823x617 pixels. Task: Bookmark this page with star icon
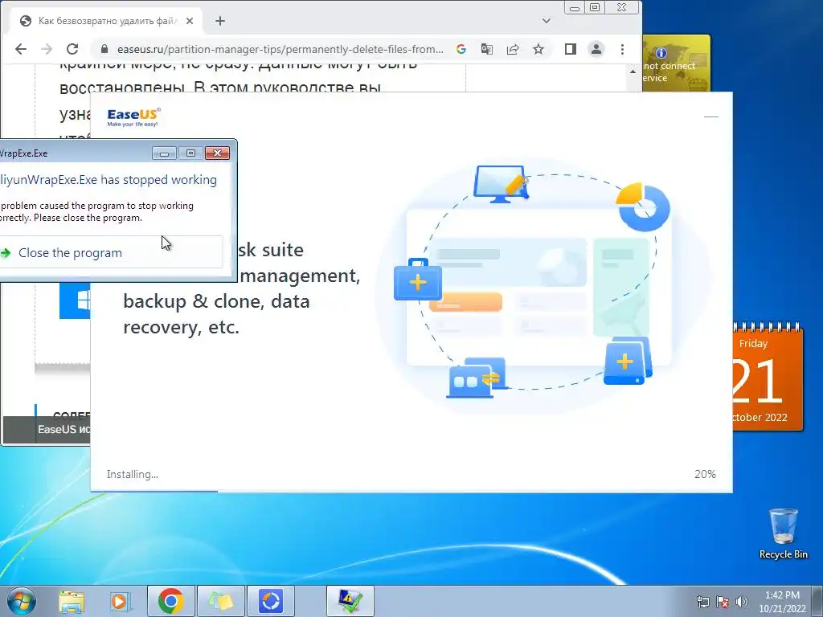pos(538,49)
